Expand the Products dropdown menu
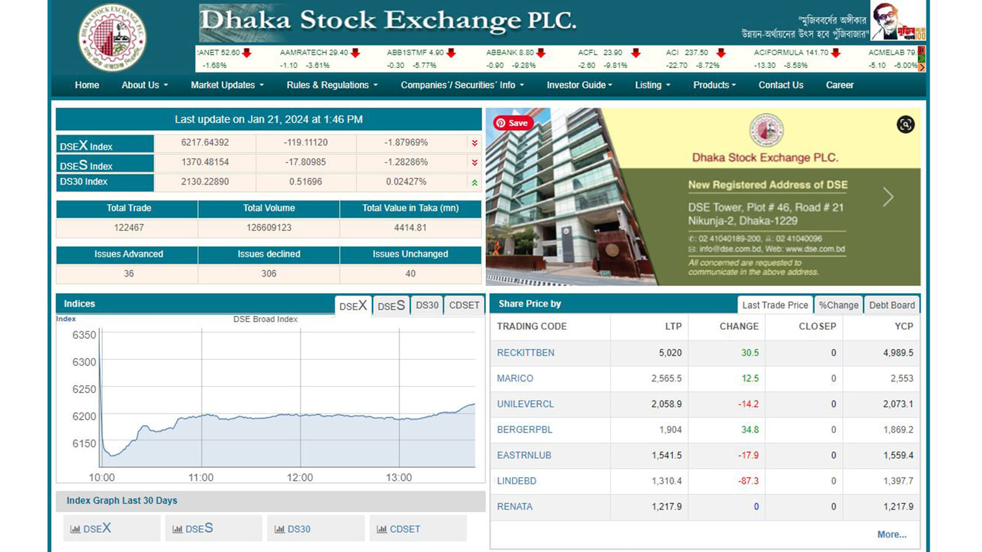Viewport: 982px width, 552px height. tap(714, 85)
